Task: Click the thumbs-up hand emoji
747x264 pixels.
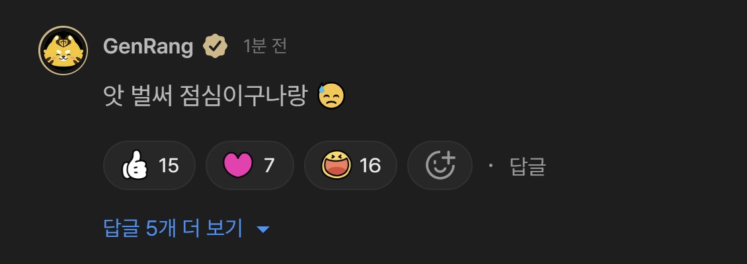Action: click(134, 165)
